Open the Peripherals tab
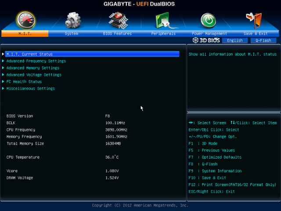Image resolution: width=281 pixels, height=211 pixels. pyautogui.click(x=163, y=33)
